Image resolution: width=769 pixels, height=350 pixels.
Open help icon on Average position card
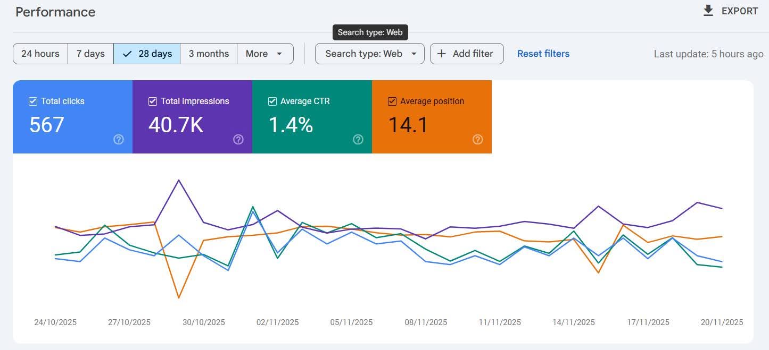pyautogui.click(x=478, y=139)
